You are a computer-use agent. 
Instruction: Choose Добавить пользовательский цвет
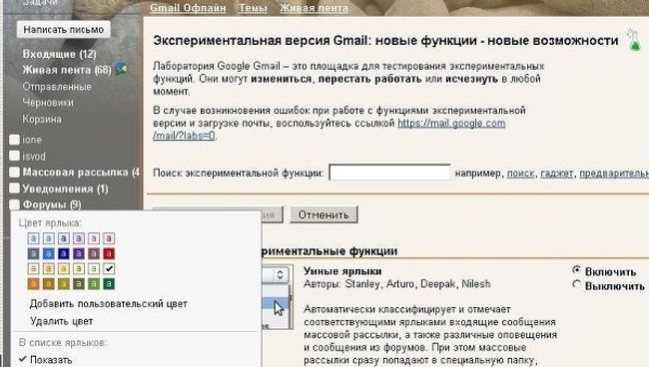(109, 304)
